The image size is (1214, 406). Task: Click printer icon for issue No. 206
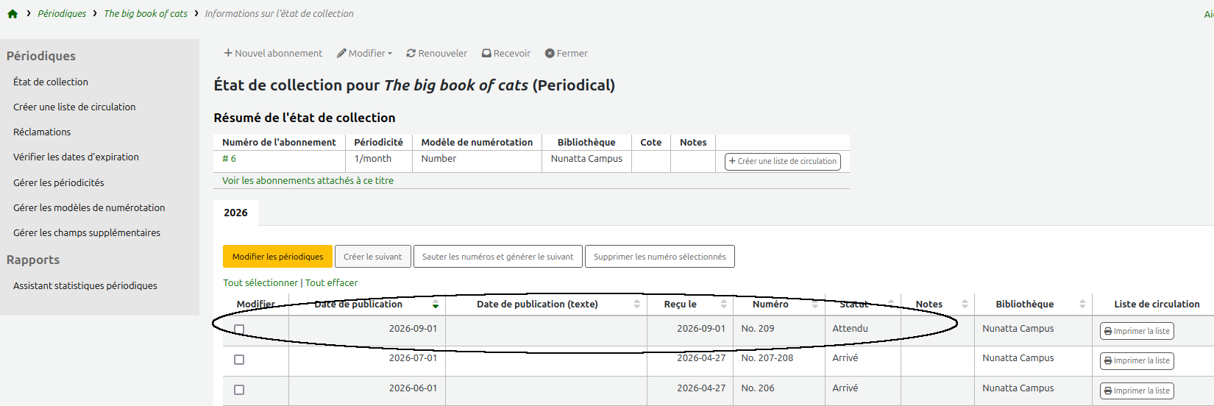pyautogui.click(x=1108, y=391)
